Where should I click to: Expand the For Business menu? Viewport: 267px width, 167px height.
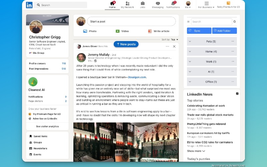click(x=206, y=5)
